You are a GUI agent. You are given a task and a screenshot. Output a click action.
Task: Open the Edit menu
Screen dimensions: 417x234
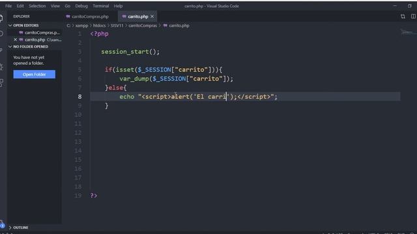pyautogui.click(x=20, y=6)
